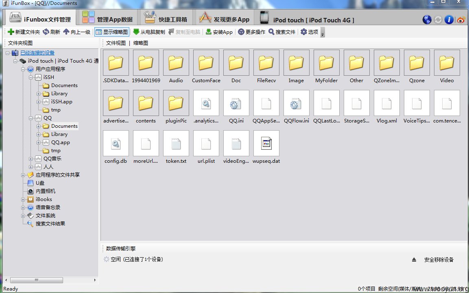Select the CustomFace folder
This screenshot has height=293, width=469.
tap(206, 66)
